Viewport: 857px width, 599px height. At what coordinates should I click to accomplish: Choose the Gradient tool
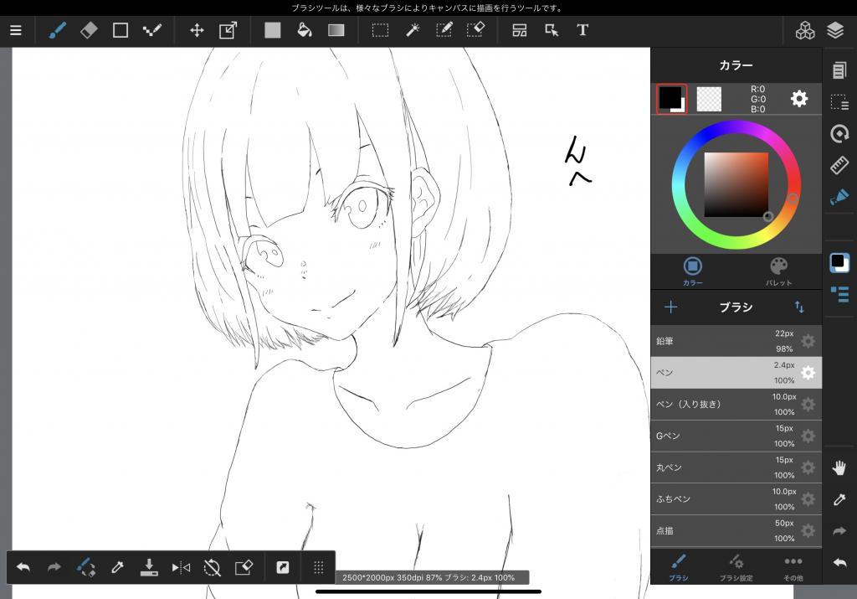coord(336,30)
